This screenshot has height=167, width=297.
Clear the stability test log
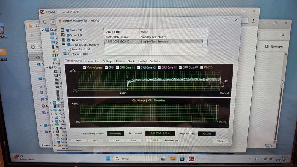tap(116, 141)
